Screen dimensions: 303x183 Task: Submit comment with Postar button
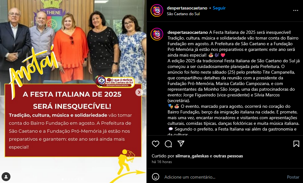(293, 177)
